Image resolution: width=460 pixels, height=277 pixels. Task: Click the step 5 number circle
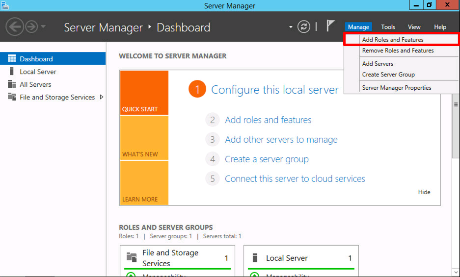point(213,178)
